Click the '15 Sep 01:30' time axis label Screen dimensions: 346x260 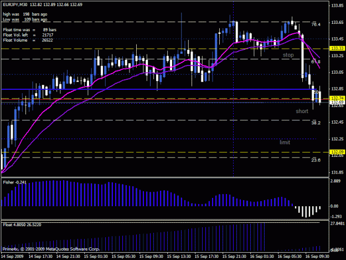96,257
